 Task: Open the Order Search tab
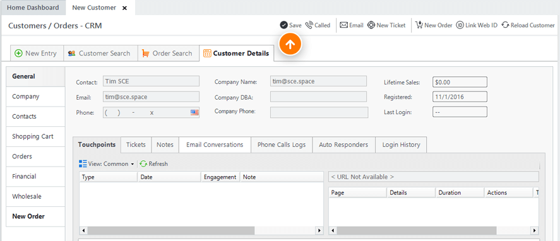[x=168, y=53]
